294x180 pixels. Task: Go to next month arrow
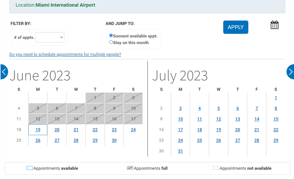pos(290,72)
